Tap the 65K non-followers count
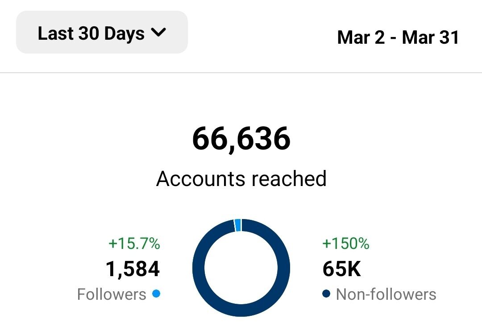 (x=341, y=269)
